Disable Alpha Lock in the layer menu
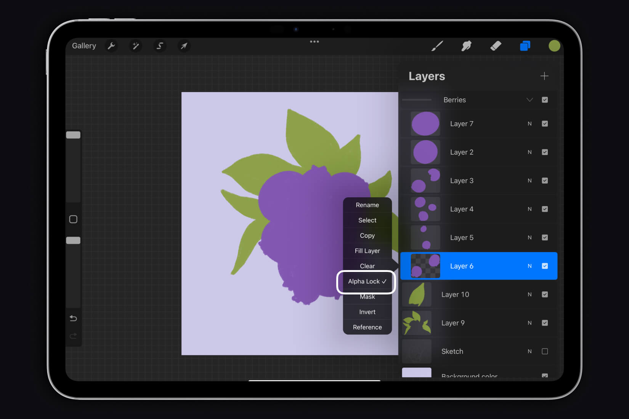 367,281
